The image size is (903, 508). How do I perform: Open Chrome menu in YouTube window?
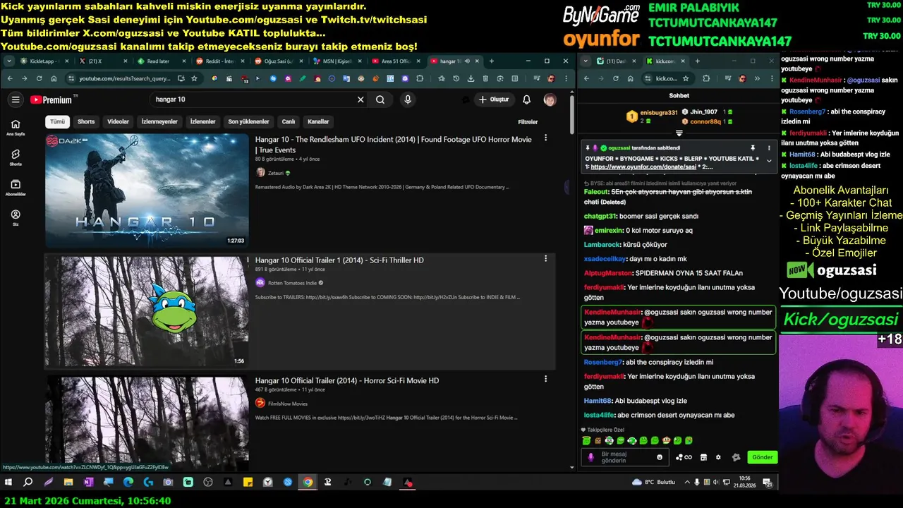pos(565,78)
